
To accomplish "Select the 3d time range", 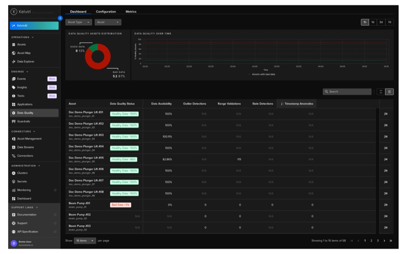I will click(x=381, y=22).
